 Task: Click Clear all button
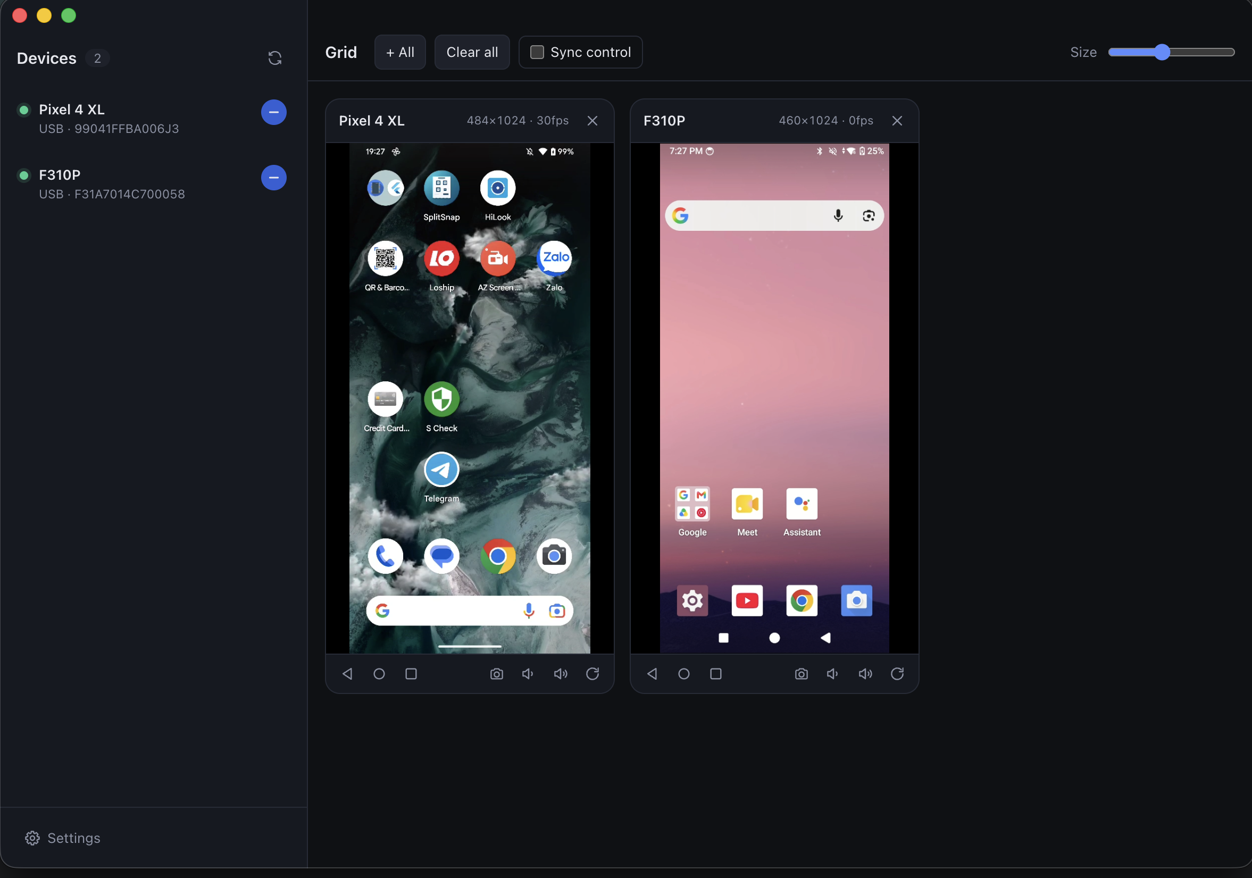tap(472, 52)
